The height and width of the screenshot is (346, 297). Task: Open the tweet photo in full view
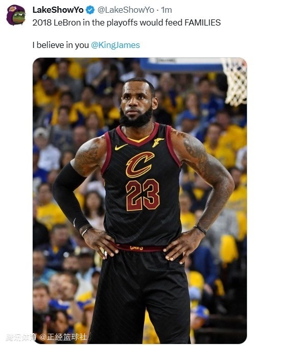pyautogui.click(x=140, y=201)
